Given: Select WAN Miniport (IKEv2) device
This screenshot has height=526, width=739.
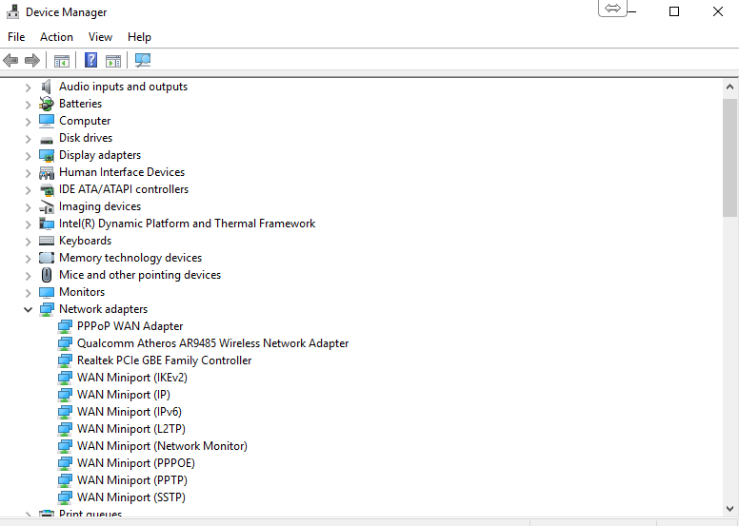Looking at the screenshot, I should coord(132,378).
